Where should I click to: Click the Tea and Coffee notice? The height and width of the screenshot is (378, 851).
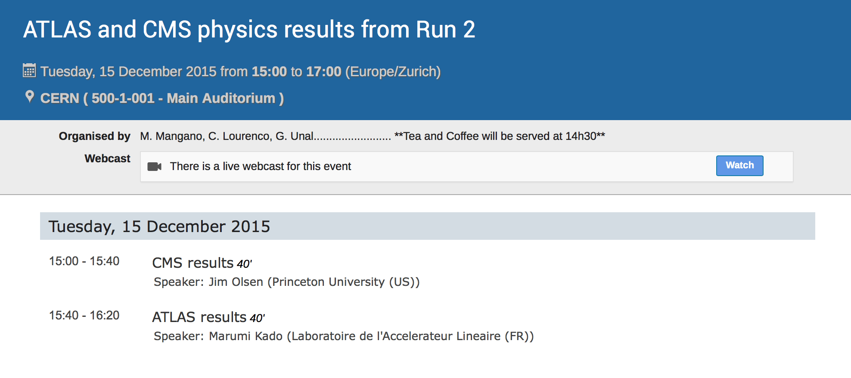pyautogui.click(x=500, y=136)
